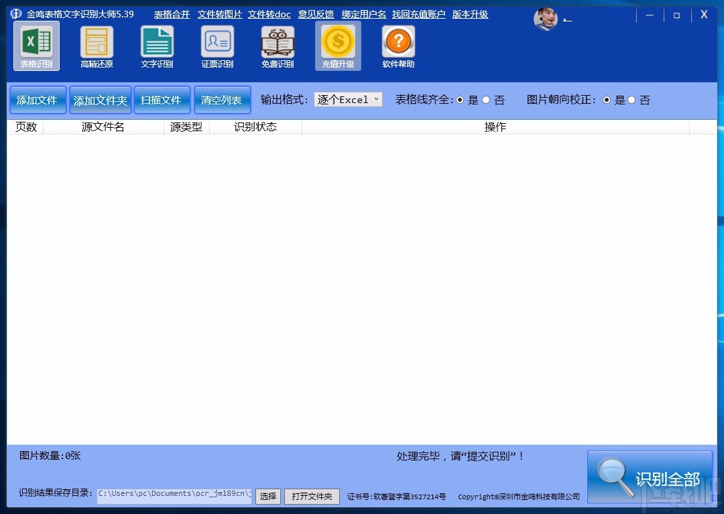724x514 pixels.
Task: Click the 识别全部 magnifier button
Action: pos(649,477)
